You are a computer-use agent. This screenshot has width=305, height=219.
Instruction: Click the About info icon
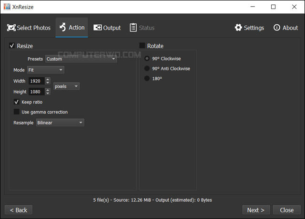click(x=276, y=28)
